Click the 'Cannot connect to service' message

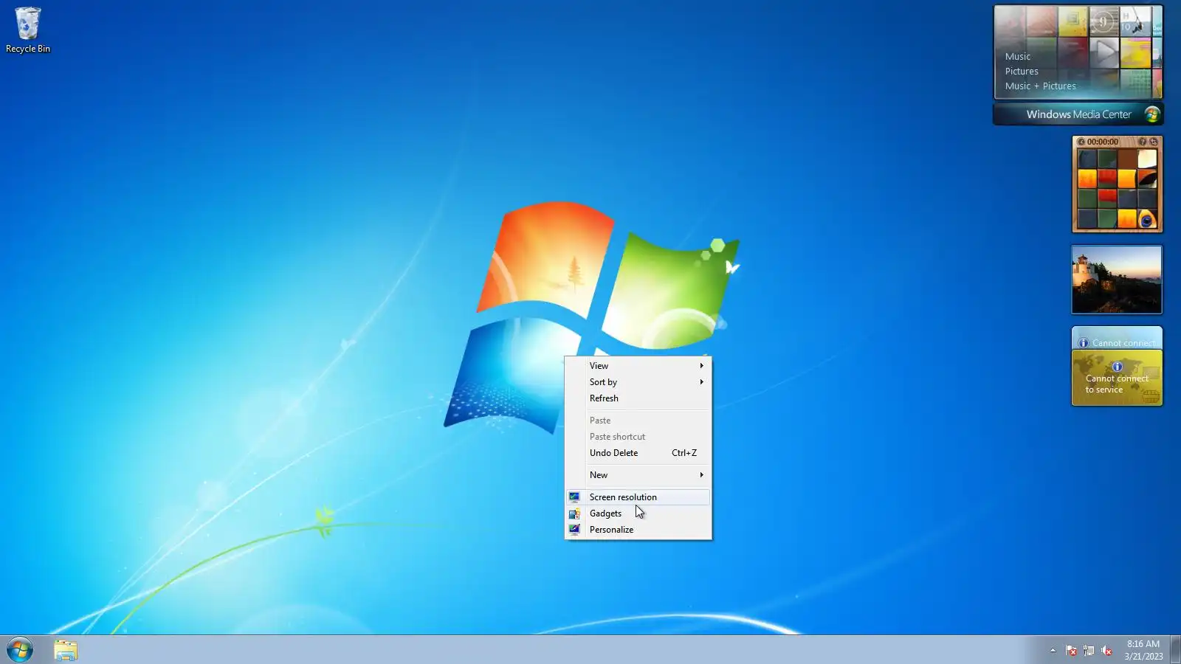[1117, 384]
